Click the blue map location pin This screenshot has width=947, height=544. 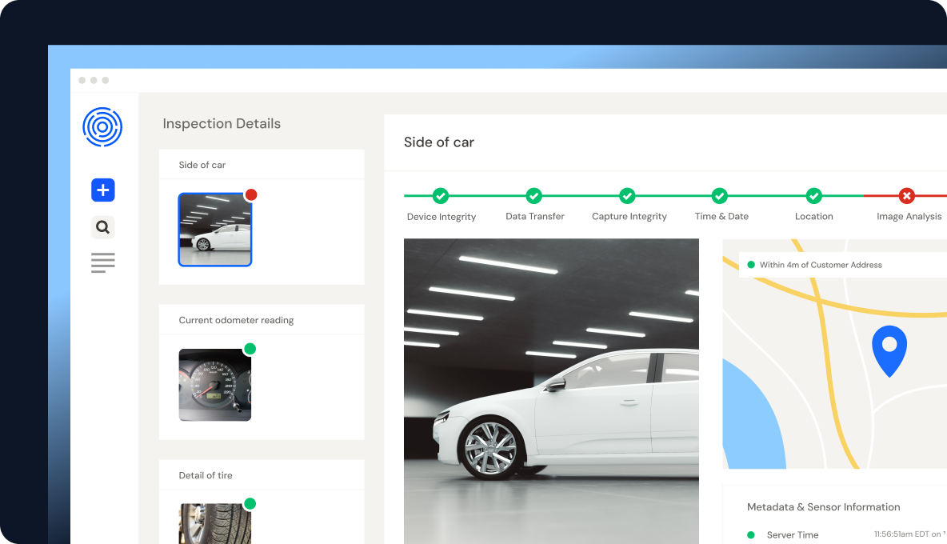pyautogui.click(x=889, y=350)
